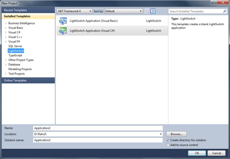Click the Visual C# LightSwitch template icon

[63, 31]
